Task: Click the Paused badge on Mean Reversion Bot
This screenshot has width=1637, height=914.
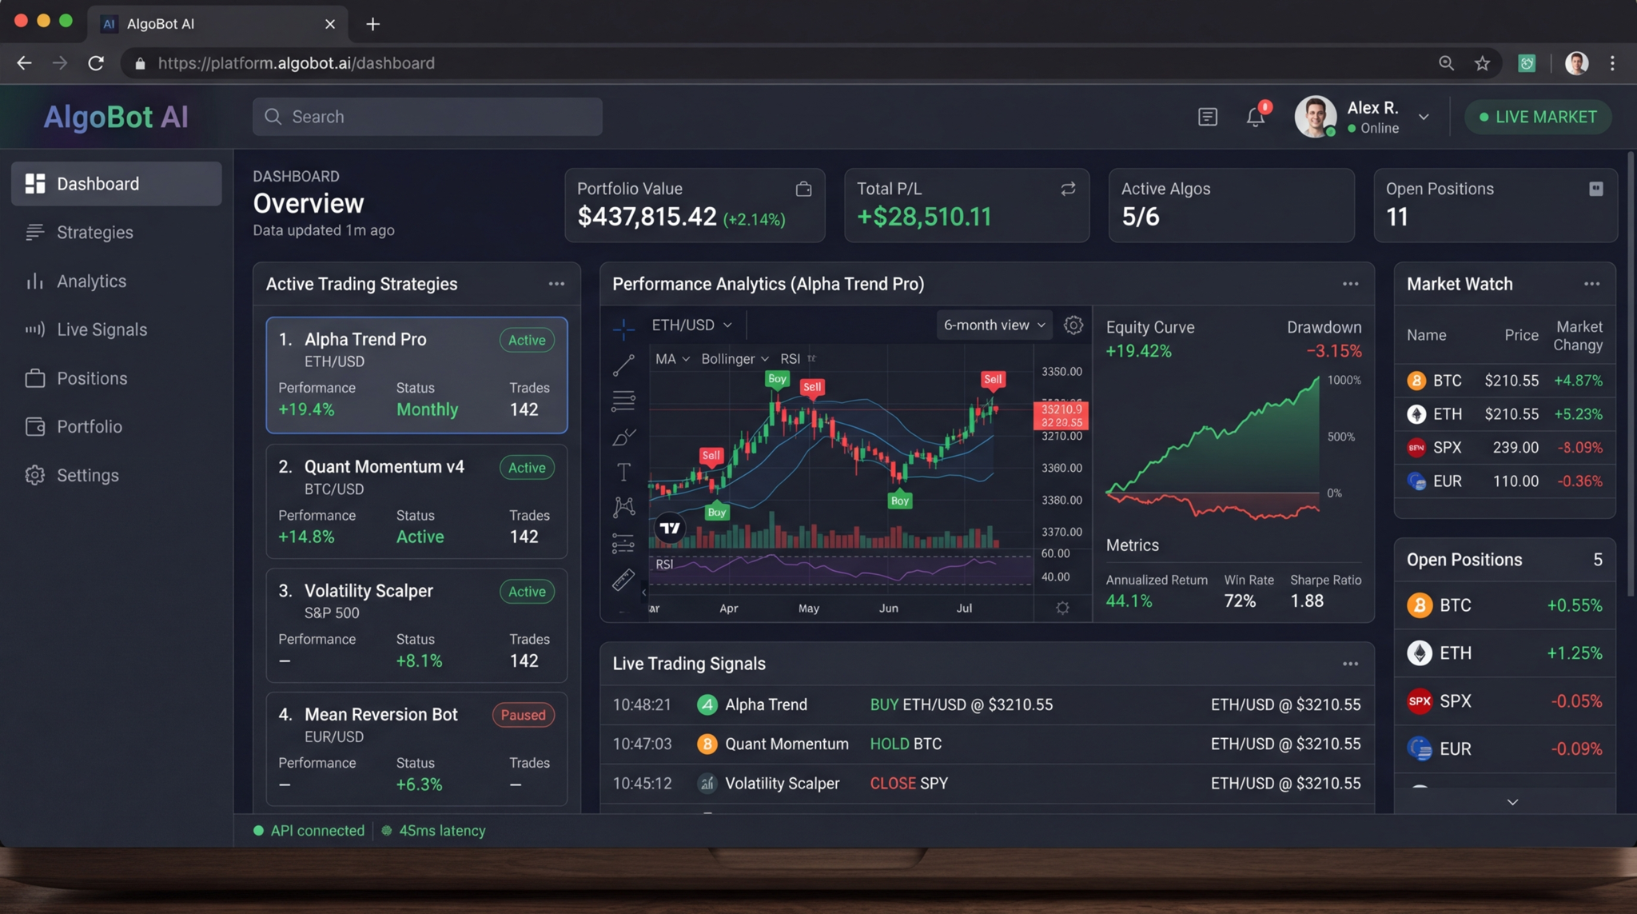Action: tap(523, 714)
